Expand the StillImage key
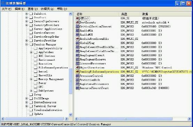Image resolution: width=193 pixels, height=127 pixels. (x=26, y=98)
